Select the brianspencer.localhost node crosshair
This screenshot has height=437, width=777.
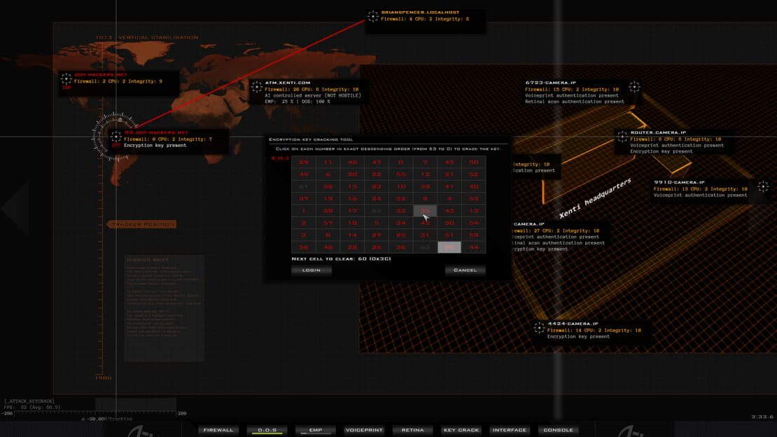(x=372, y=16)
